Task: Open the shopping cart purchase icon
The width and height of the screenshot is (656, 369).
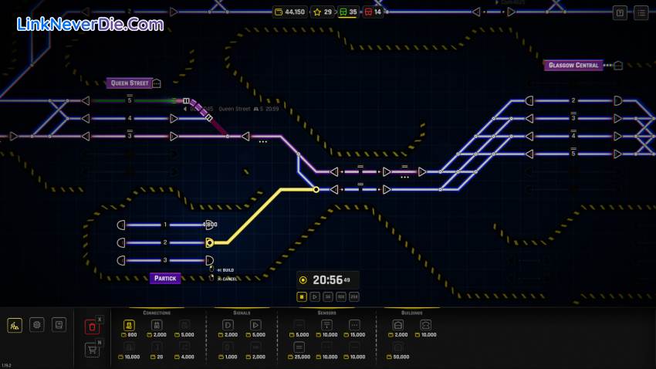Action: pos(92,350)
